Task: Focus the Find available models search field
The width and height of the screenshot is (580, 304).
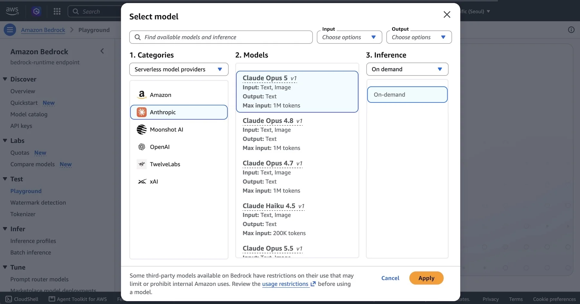Action: (x=221, y=37)
